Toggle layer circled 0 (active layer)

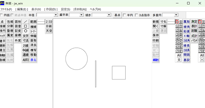[177, 22]
